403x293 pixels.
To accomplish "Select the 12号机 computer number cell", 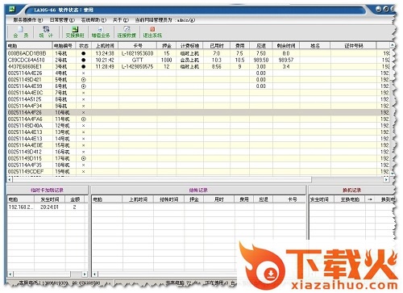I will pos(64,126).
